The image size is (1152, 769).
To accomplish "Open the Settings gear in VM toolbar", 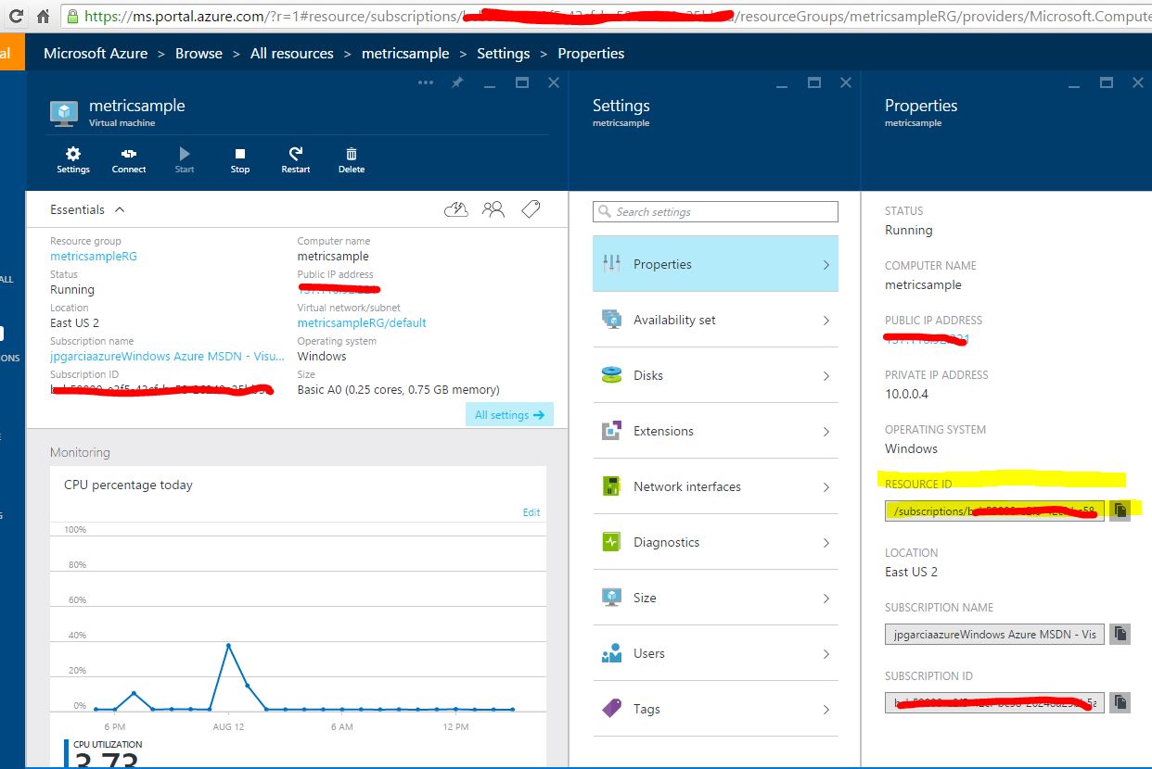I will pos(73,155).
